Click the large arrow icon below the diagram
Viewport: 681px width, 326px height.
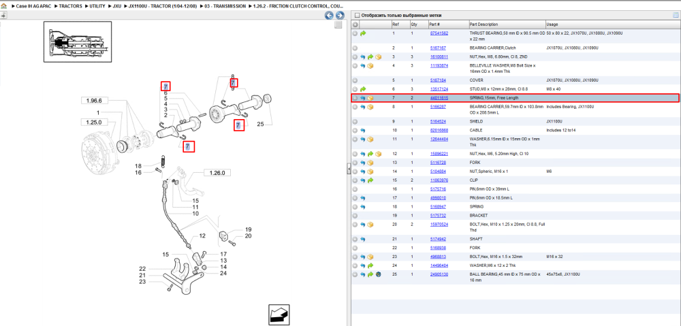click(279, 314)
